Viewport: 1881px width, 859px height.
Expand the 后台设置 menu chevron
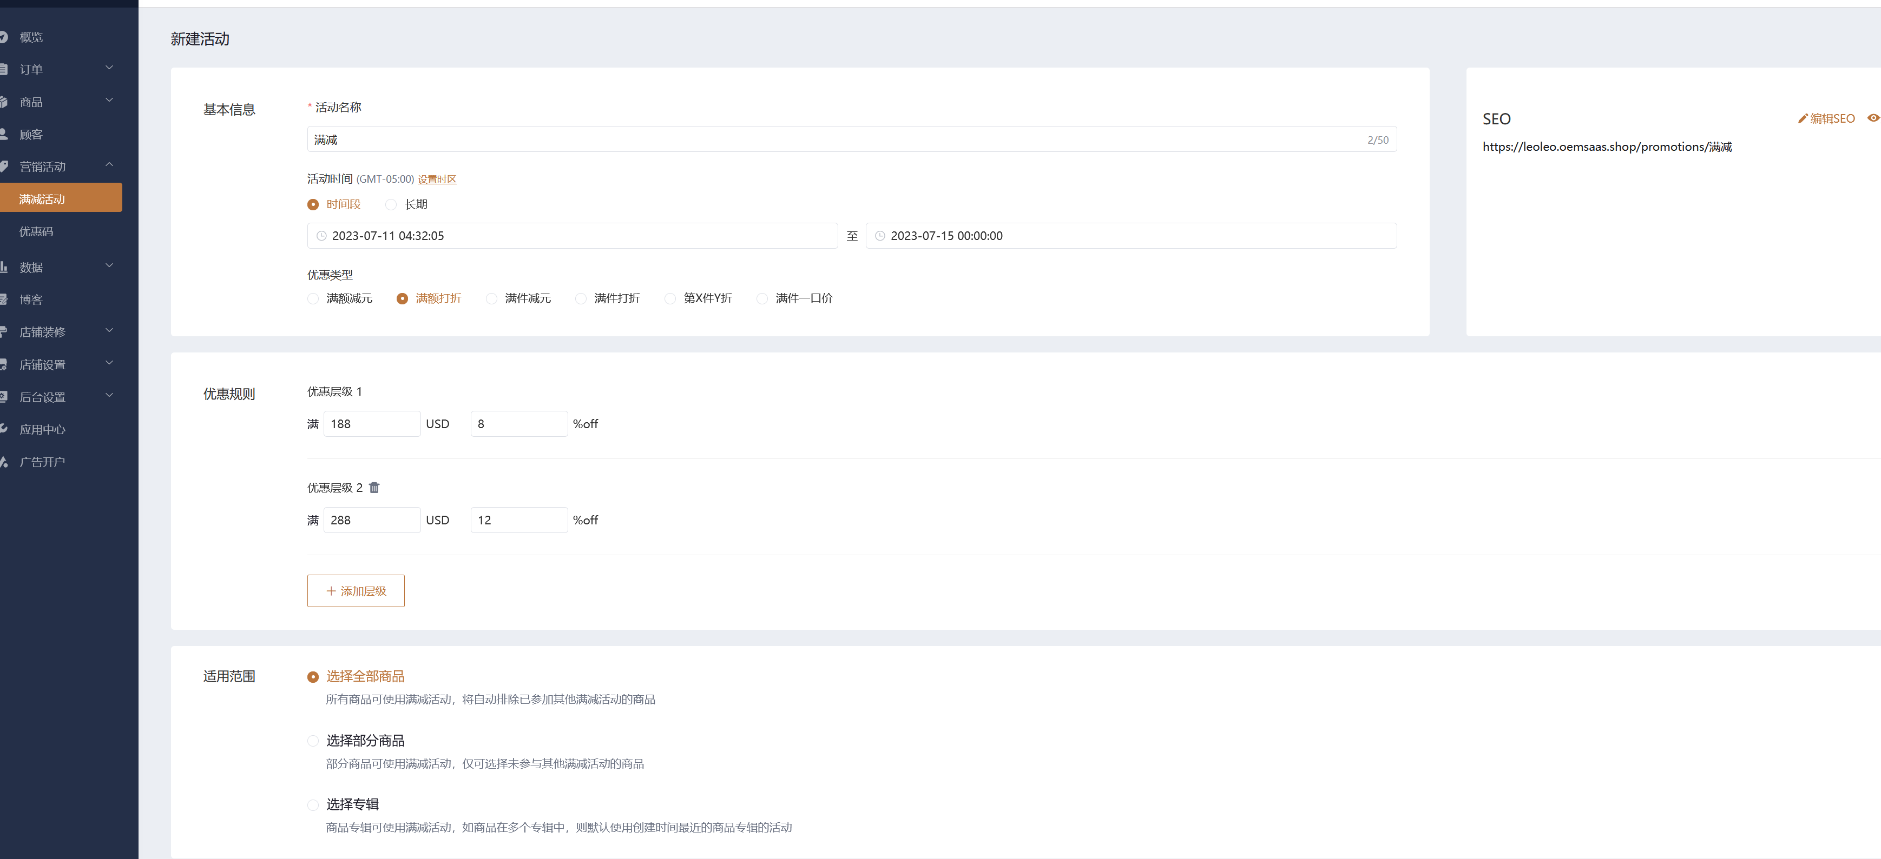coord(109,395)
